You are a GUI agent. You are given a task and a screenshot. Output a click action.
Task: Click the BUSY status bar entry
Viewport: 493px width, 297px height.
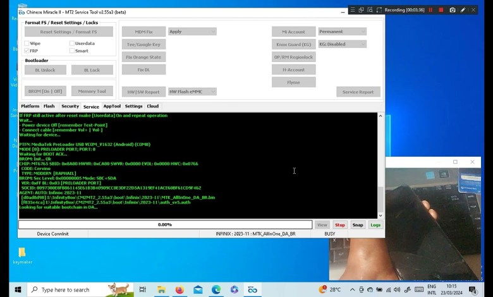330,234
